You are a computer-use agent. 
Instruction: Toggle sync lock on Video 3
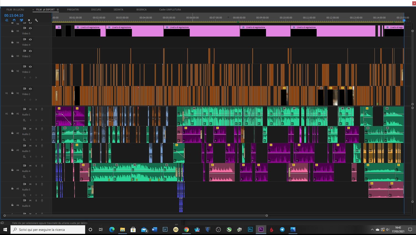coord(24,51)
